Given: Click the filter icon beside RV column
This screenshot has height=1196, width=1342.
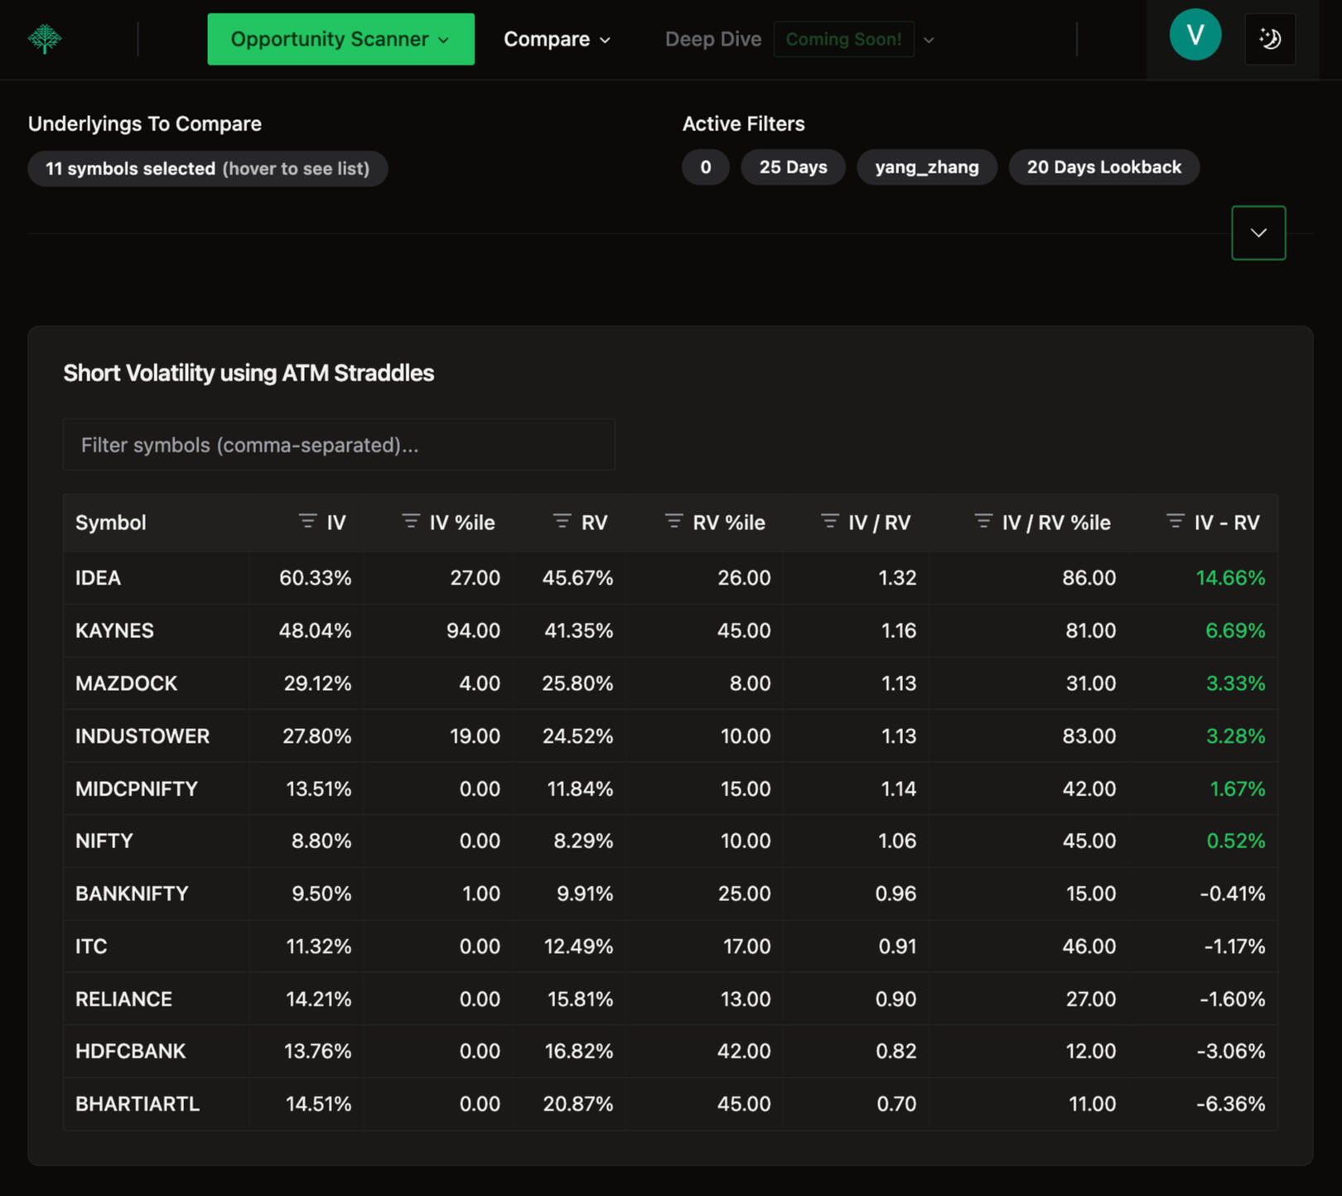Looking at the screenshot, I should point(562,522).
